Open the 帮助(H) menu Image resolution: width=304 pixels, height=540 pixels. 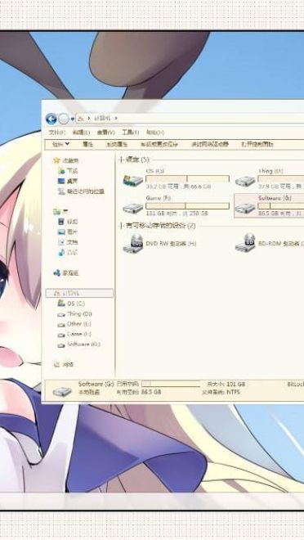155,133
